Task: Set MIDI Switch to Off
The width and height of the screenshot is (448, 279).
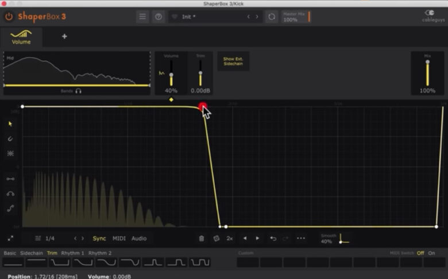Action: click(x=420, y=253)
